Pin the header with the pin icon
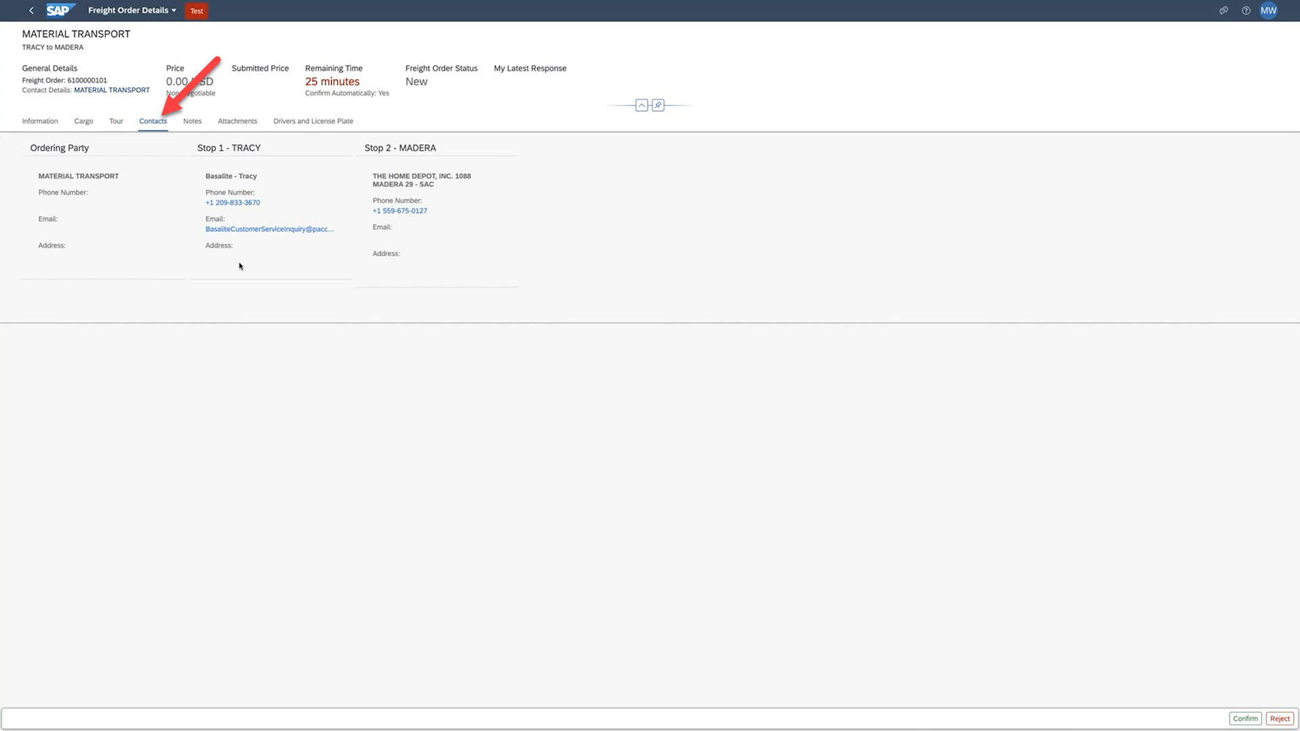 [658, 105]
